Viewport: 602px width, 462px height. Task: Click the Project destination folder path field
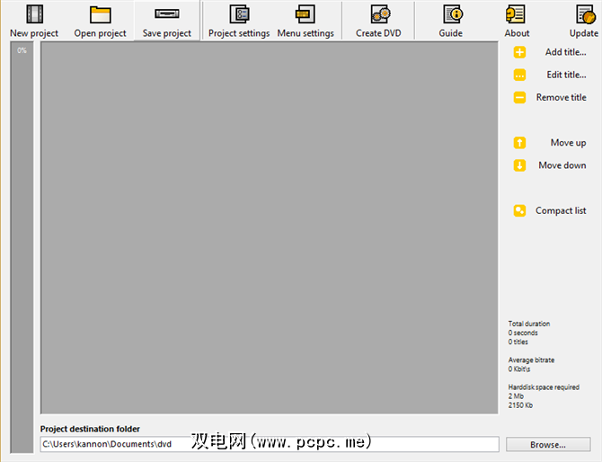270,444
